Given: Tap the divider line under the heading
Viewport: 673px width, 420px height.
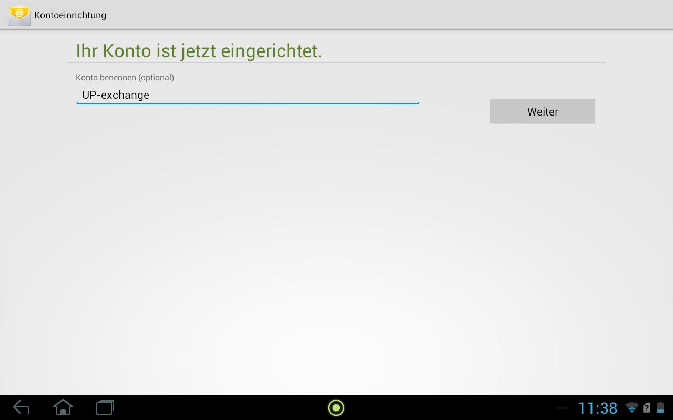Looking at the screenshot, I should coord(336,63).
